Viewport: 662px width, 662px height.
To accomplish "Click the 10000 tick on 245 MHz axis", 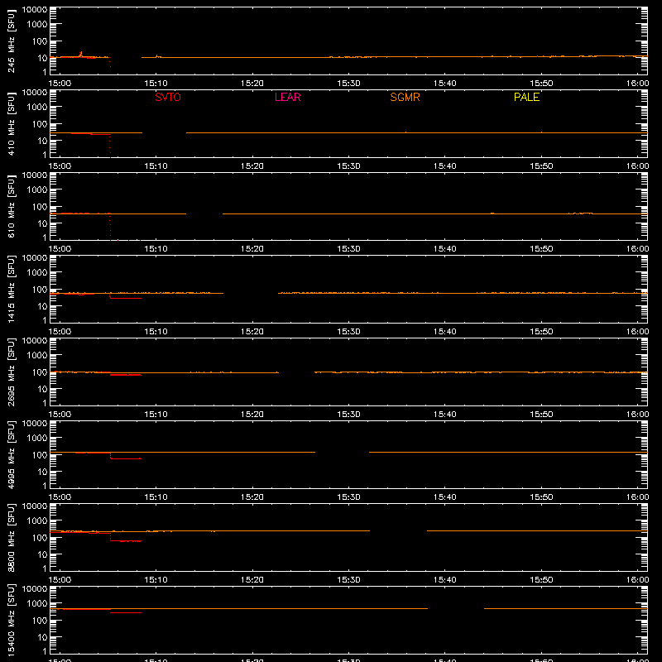I will [35, 10].
